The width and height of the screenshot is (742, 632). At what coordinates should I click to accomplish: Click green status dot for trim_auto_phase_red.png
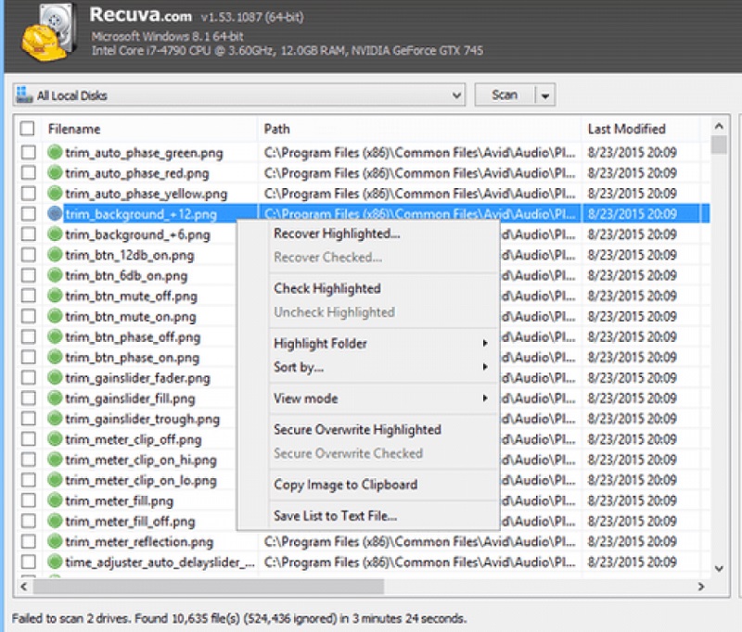click(56, 172)
